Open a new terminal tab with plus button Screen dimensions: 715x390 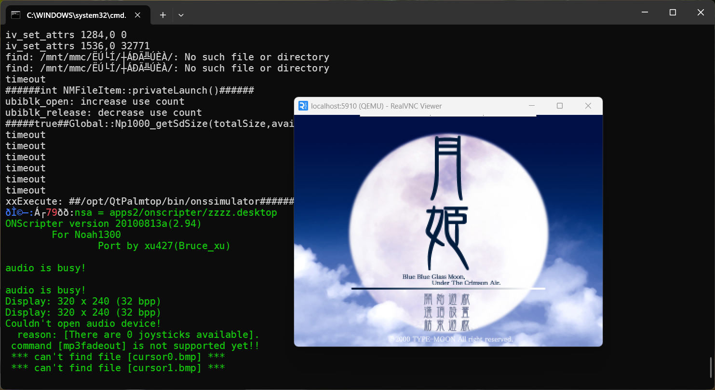click(x=163, y=15)
